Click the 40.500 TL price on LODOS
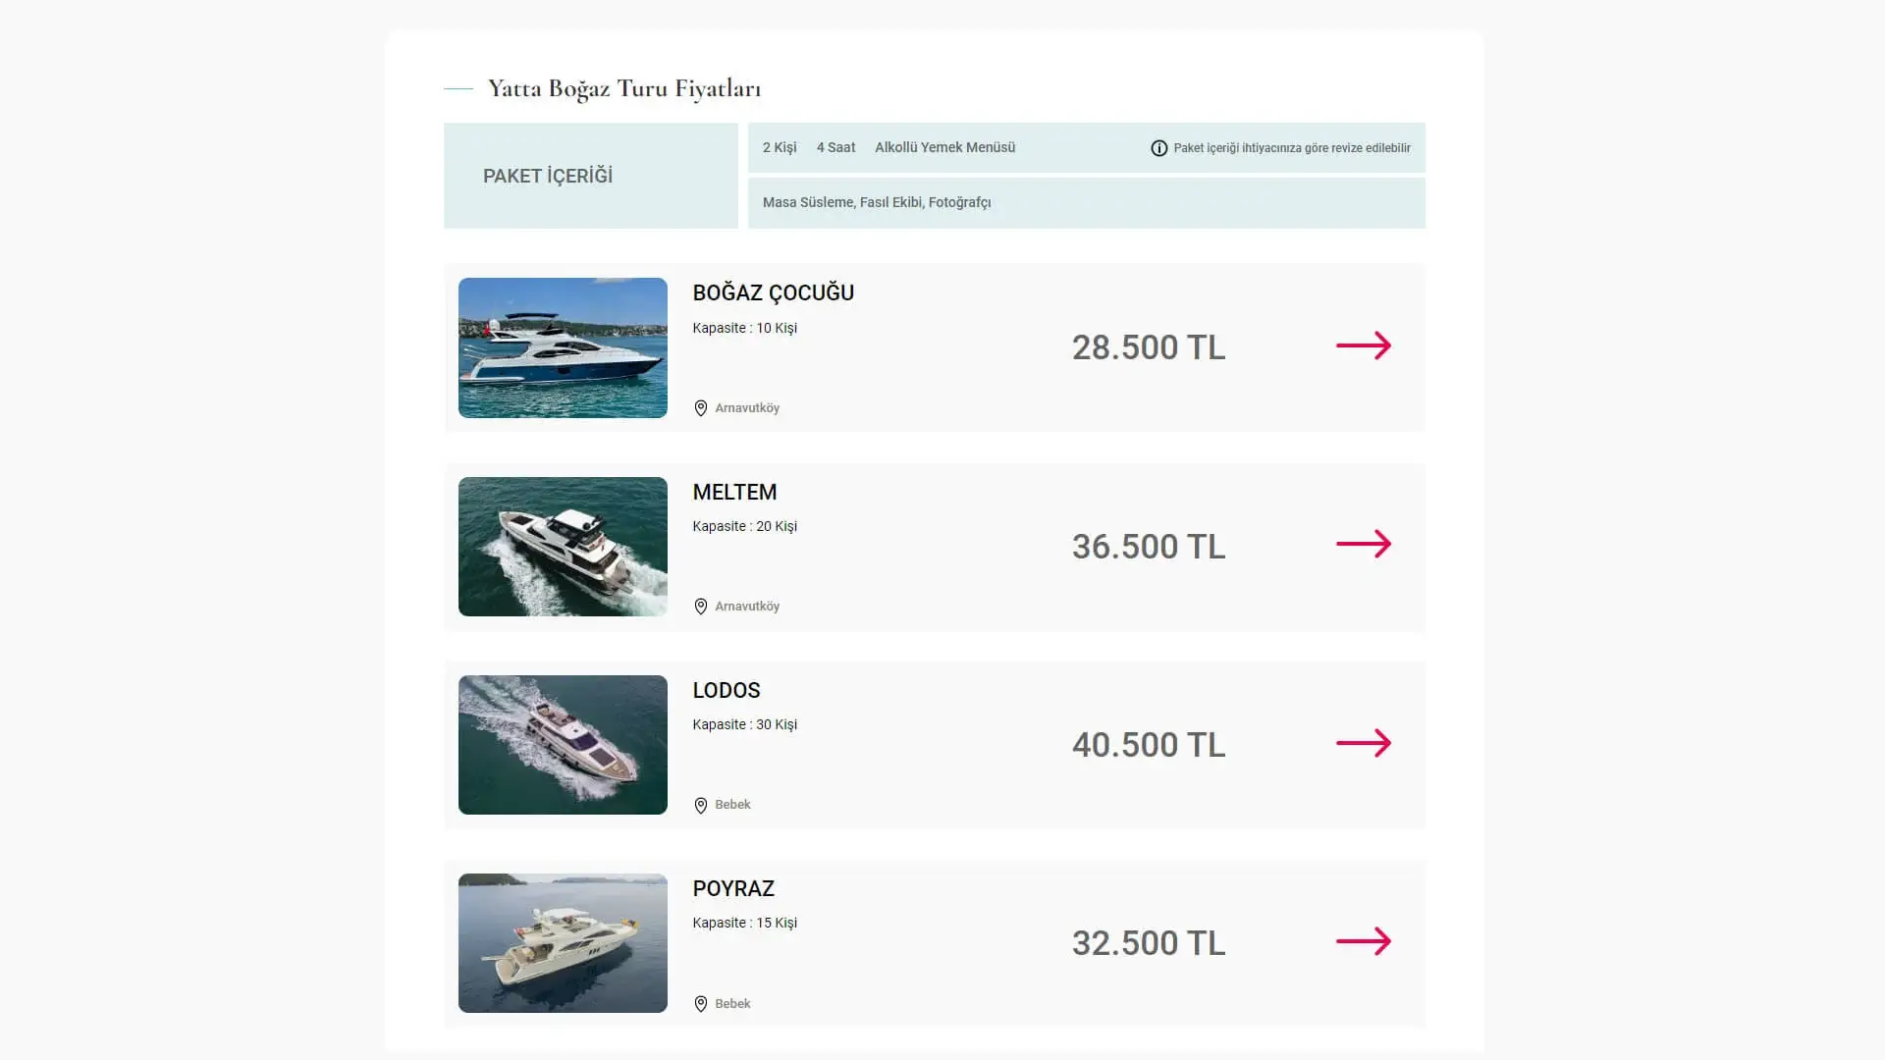The width and height of the screenshot is (1885, 1060). coord(1149,744)
